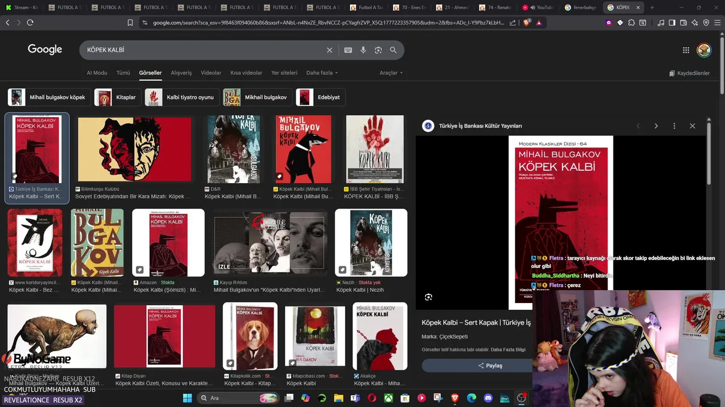Start voice search with the microphone icon
The image size is (725, 407).
(x=363, y=50)
